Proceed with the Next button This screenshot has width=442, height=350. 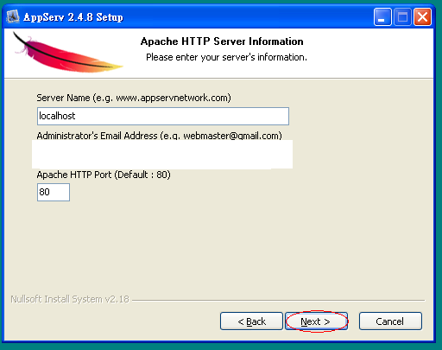pyautogui.click(x=316, y=321)
